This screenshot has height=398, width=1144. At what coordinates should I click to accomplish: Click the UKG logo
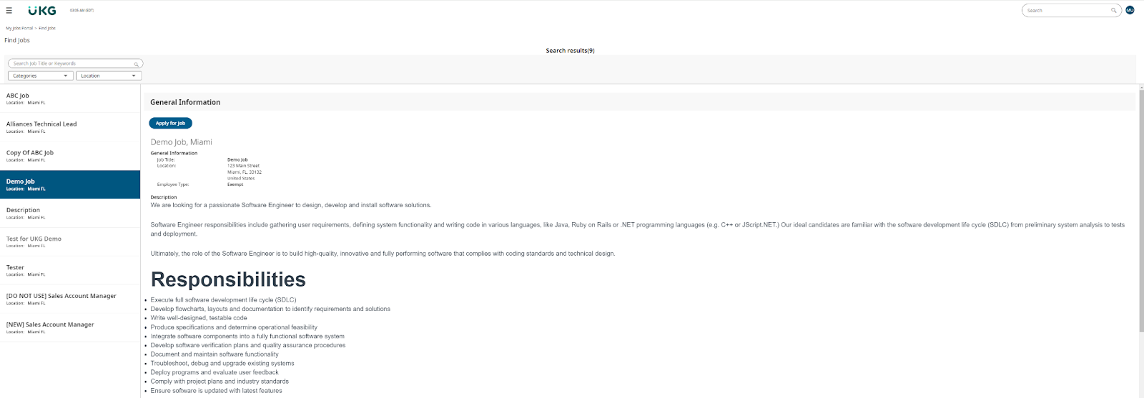point(41,11)
